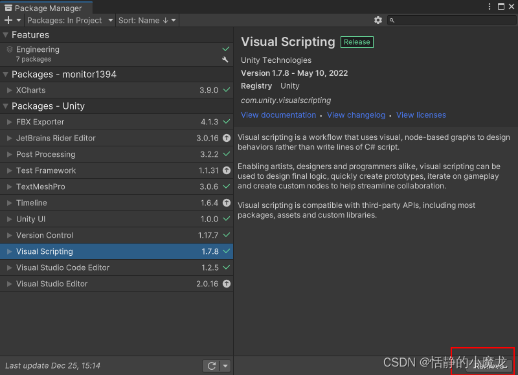Open View changelog link
Screen dimensions: 518x375
(355, 115)
